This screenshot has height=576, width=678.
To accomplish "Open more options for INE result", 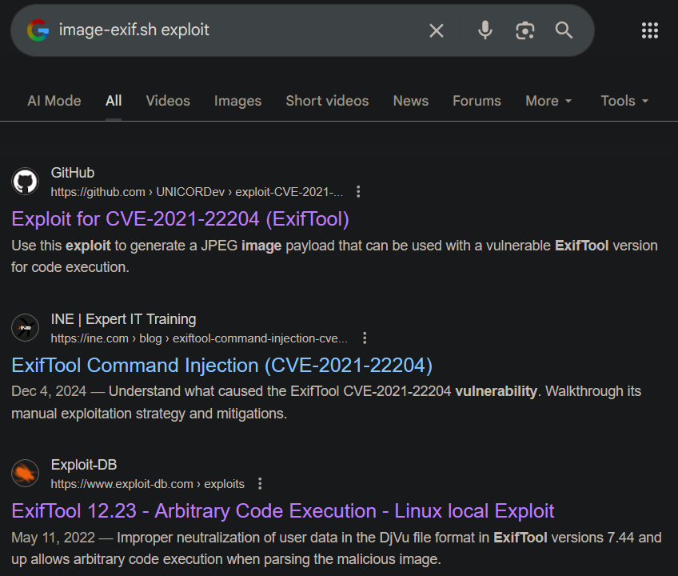I will pyautogui.click(x=365, y=338).
